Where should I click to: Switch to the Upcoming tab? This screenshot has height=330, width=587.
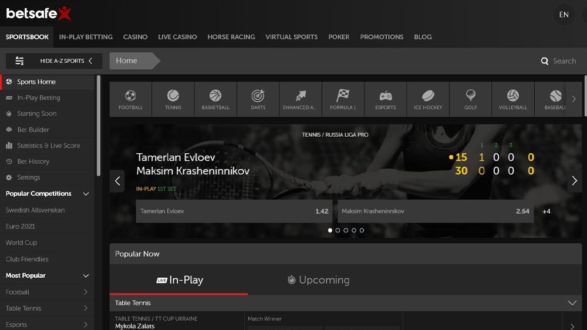318,280
